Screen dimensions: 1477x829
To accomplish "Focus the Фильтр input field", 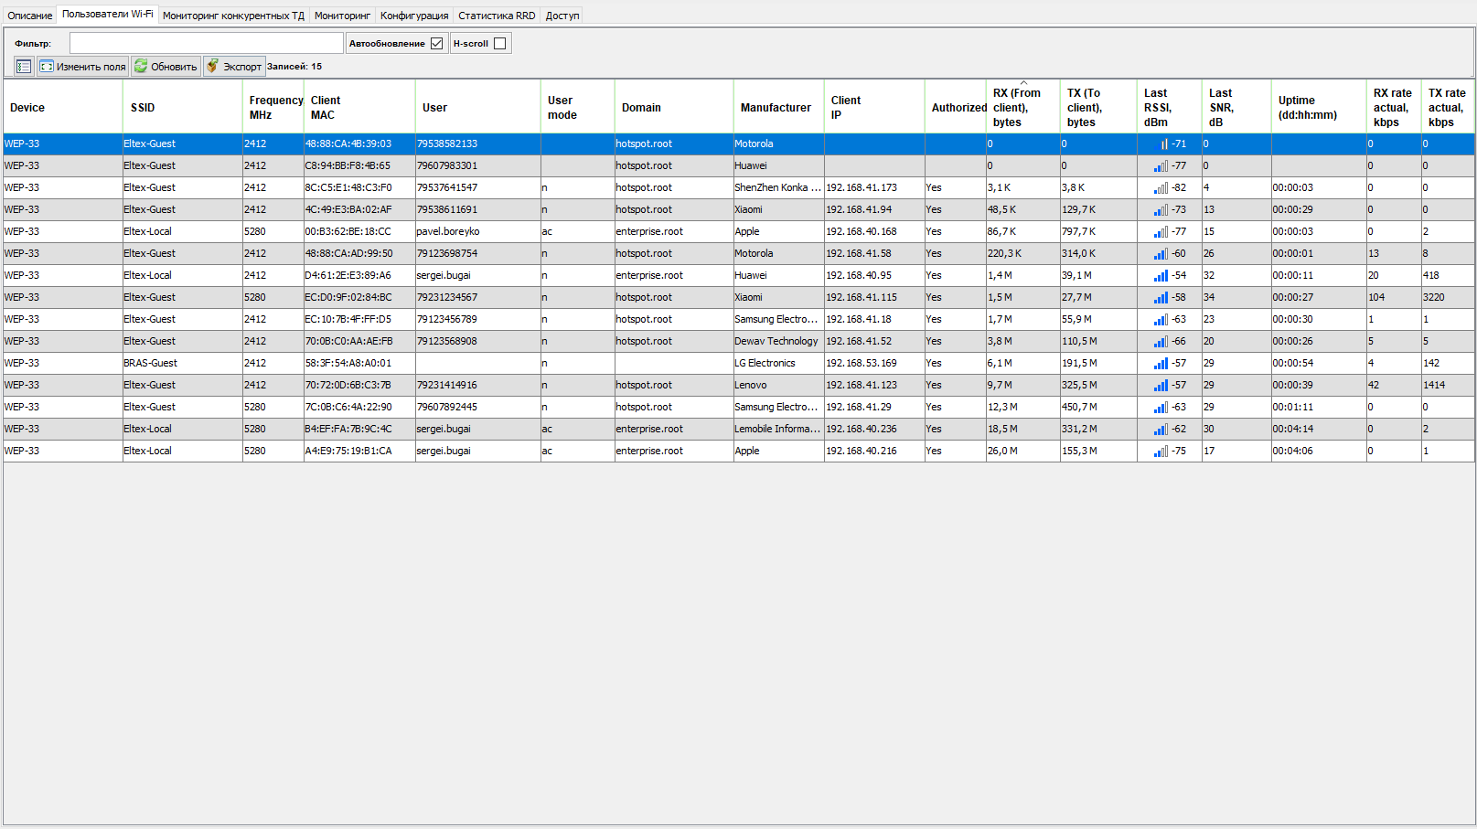I will (x=207, y=44).
